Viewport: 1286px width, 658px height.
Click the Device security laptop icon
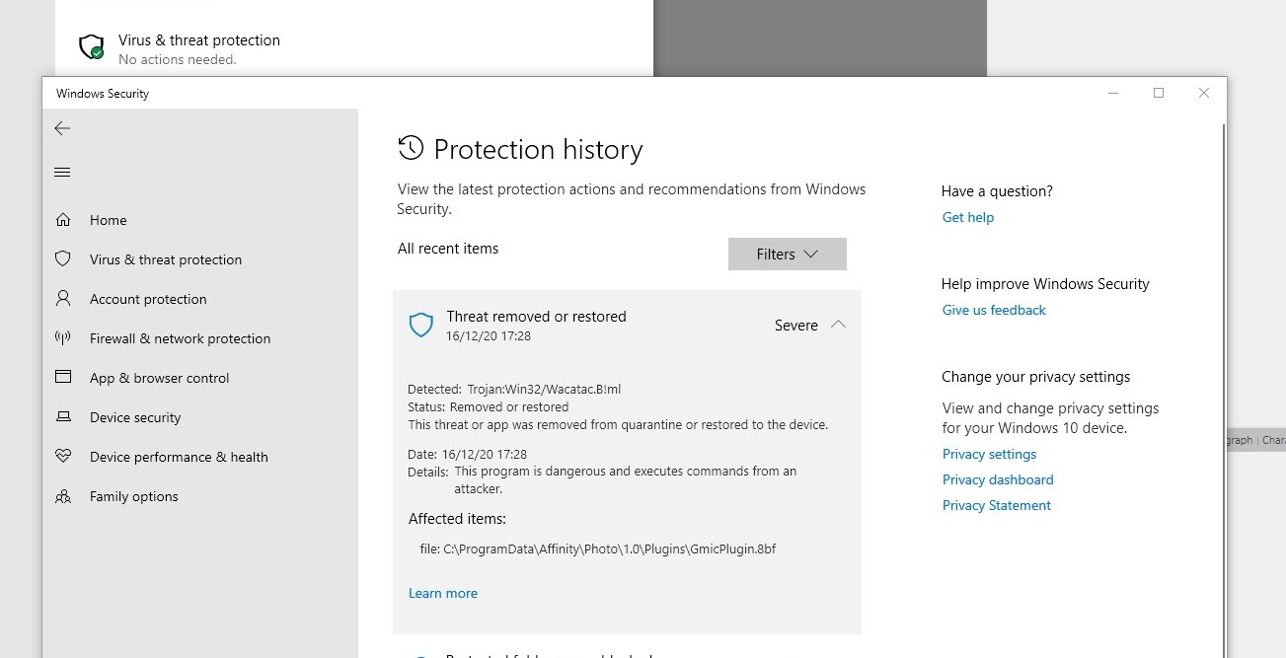(x=63, y=417)
